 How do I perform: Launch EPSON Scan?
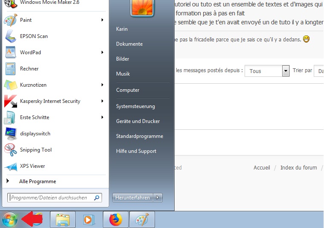click(x=34, y=36)
